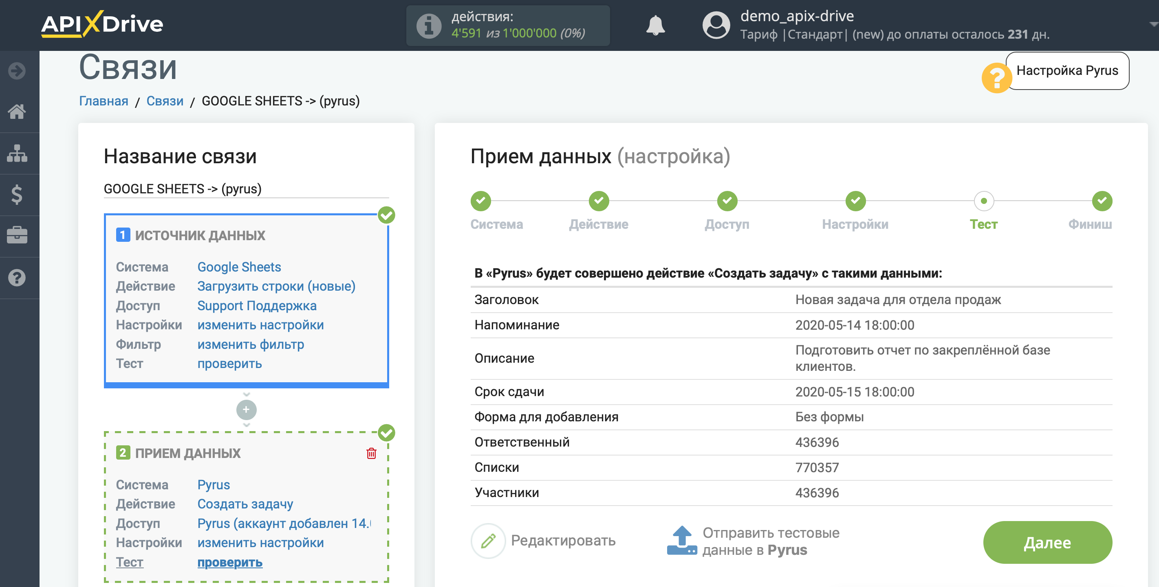Select the Напоминание date value
This screenshot has height=587, width=1159.
click(855, 325)
